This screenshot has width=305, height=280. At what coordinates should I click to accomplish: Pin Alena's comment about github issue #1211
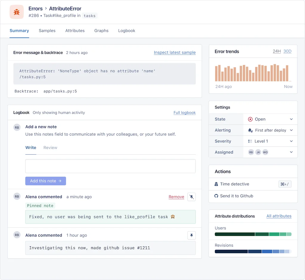click(x=191, y=235)
